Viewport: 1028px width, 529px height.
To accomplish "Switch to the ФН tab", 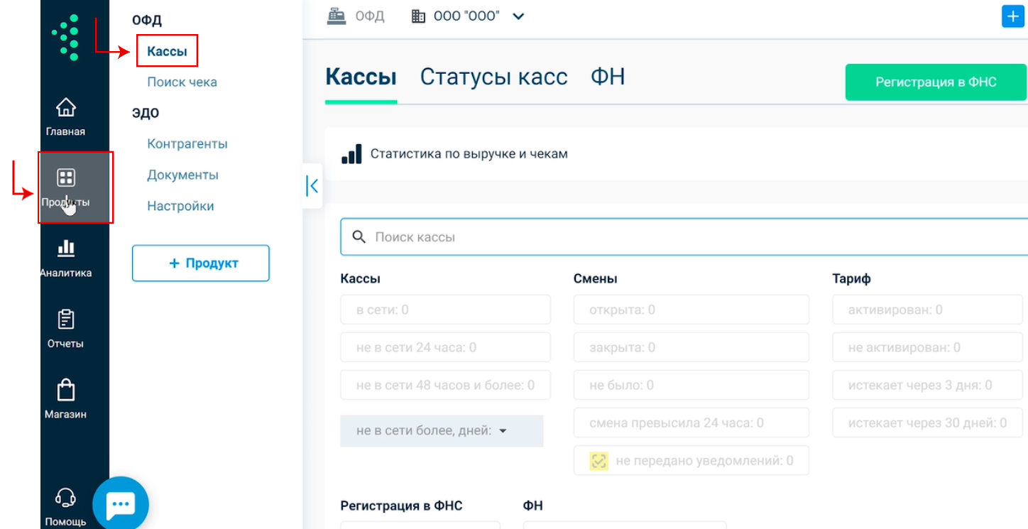I will [608, 77].
